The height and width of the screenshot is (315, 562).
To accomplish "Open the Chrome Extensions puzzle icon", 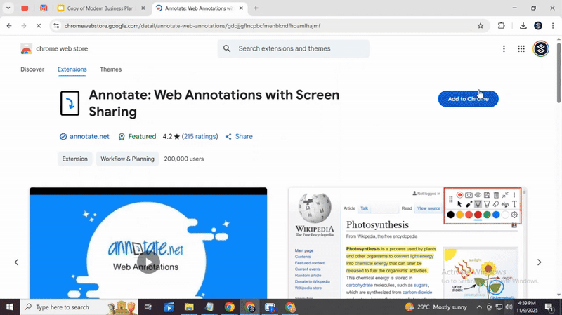I will 501,26.
